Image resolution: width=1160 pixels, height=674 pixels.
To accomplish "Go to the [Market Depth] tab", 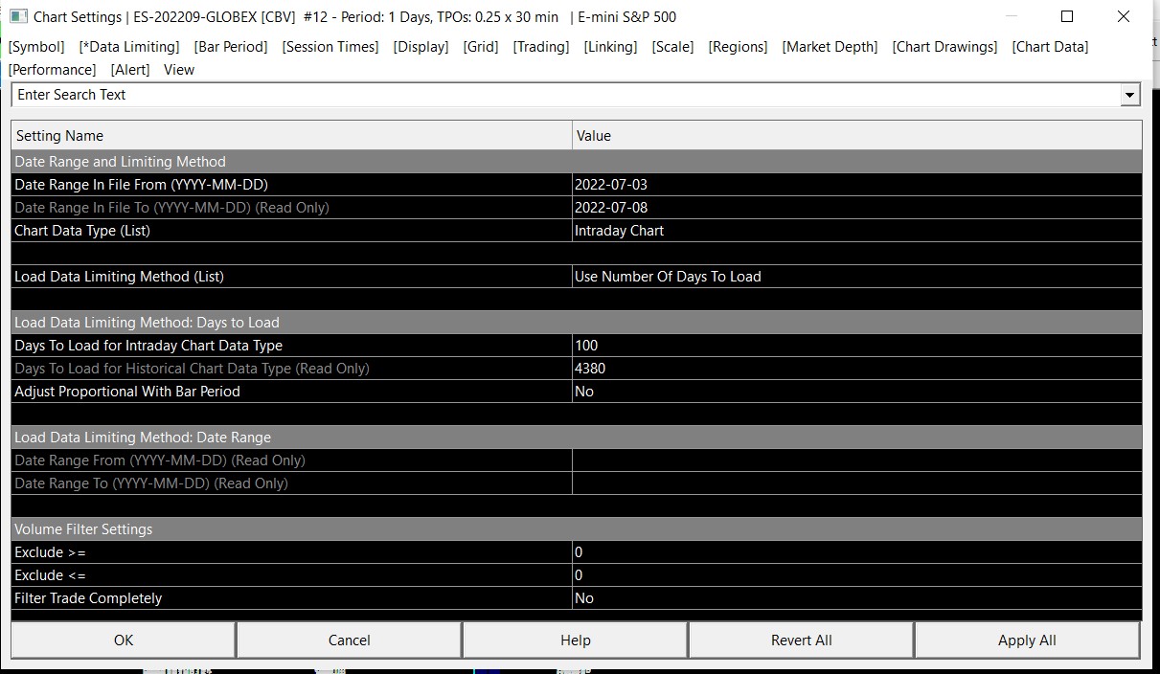I will 830,47.
